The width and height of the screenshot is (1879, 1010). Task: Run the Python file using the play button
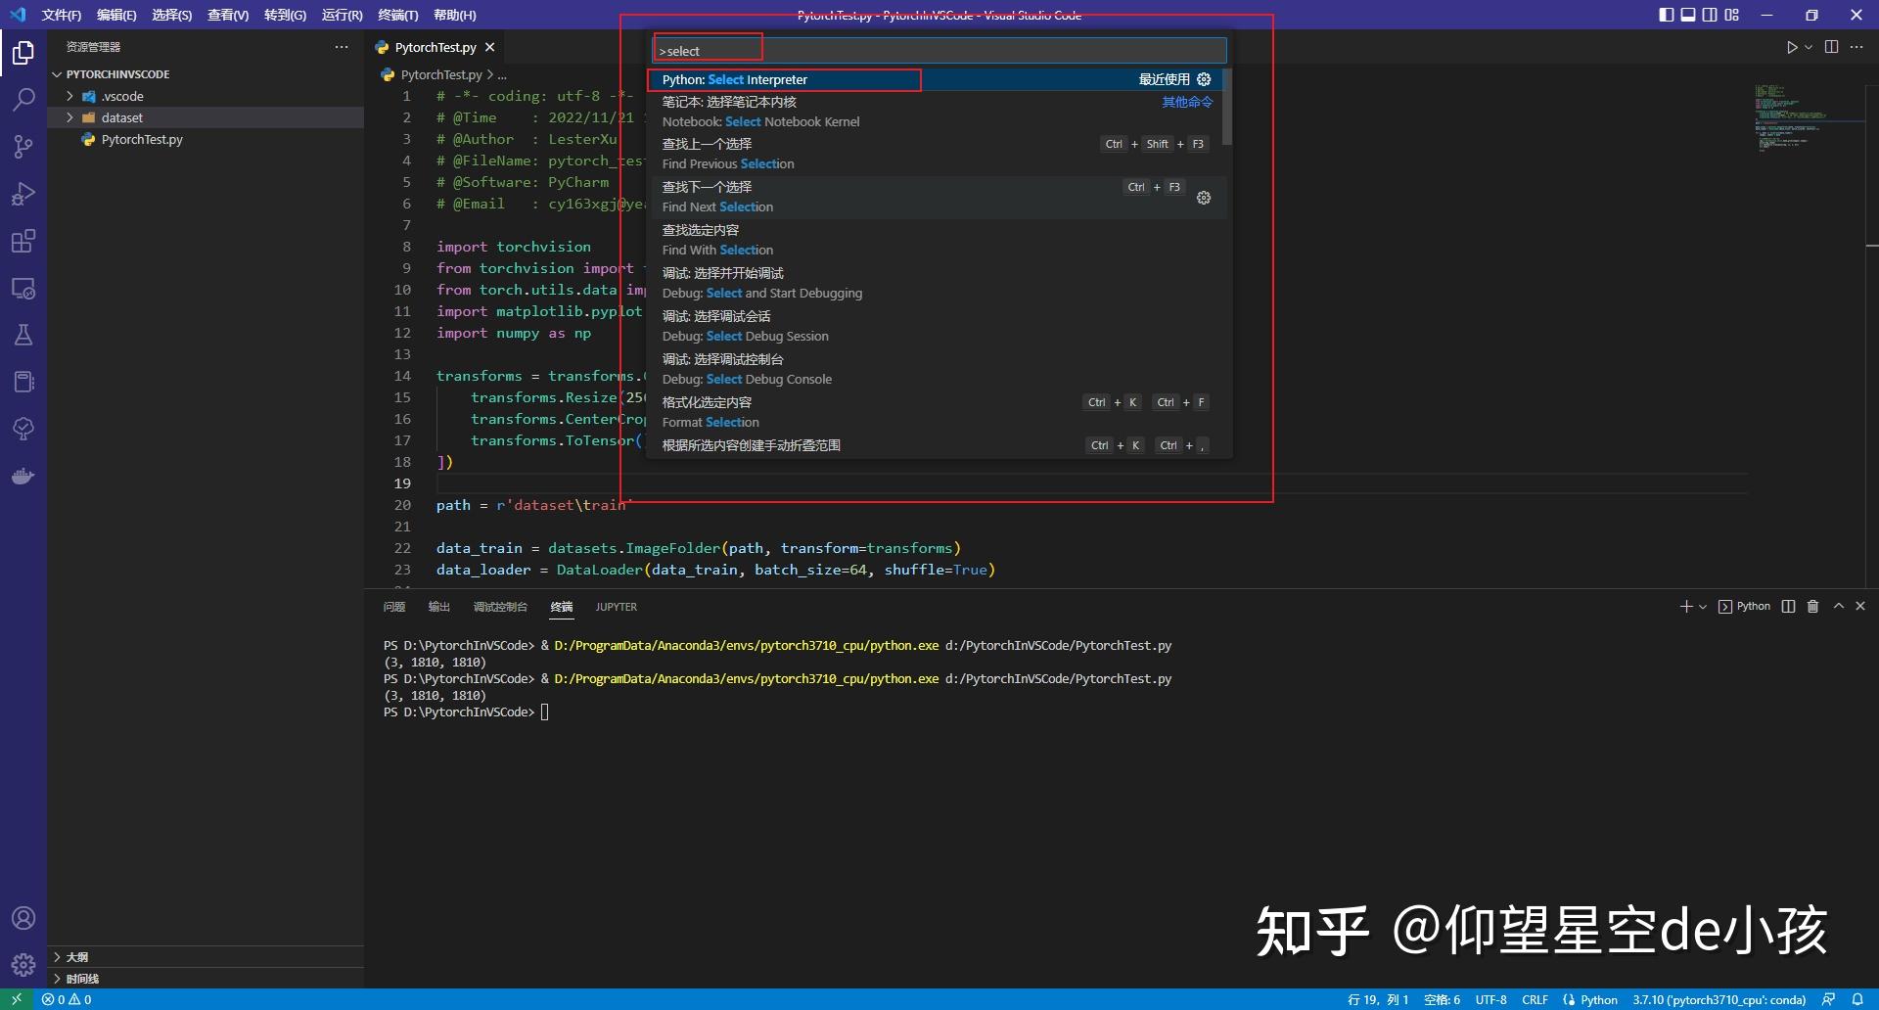(1791, 46)
